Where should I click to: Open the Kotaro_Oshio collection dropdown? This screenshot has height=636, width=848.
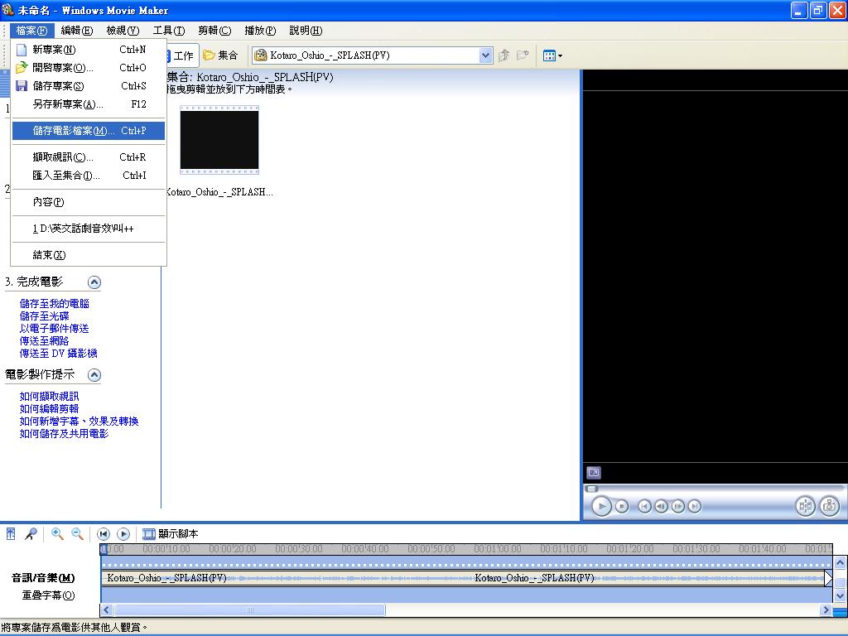(485, 55)
